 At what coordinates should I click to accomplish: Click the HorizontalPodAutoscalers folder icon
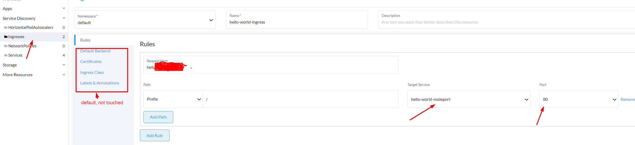click(x=6, y=28)
